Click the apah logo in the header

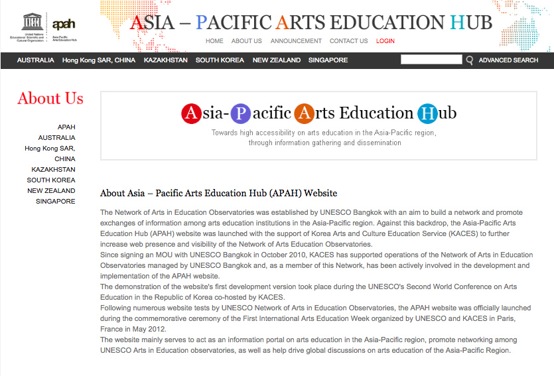tap(64, 29)
